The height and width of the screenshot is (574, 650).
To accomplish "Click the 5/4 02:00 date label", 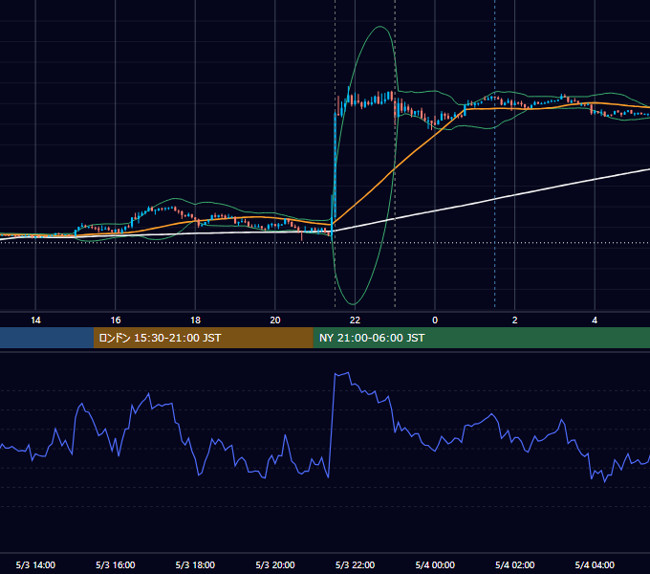I will pos(514,564).
